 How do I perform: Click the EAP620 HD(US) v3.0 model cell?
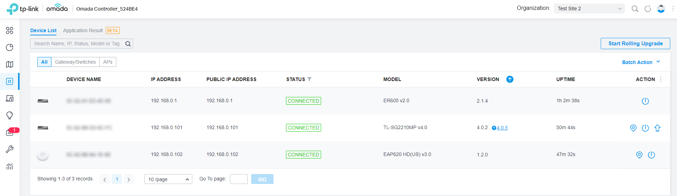point(407,154)
